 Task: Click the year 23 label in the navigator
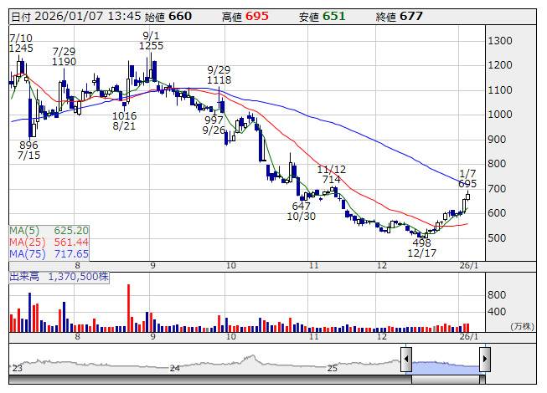coord(17,368)
